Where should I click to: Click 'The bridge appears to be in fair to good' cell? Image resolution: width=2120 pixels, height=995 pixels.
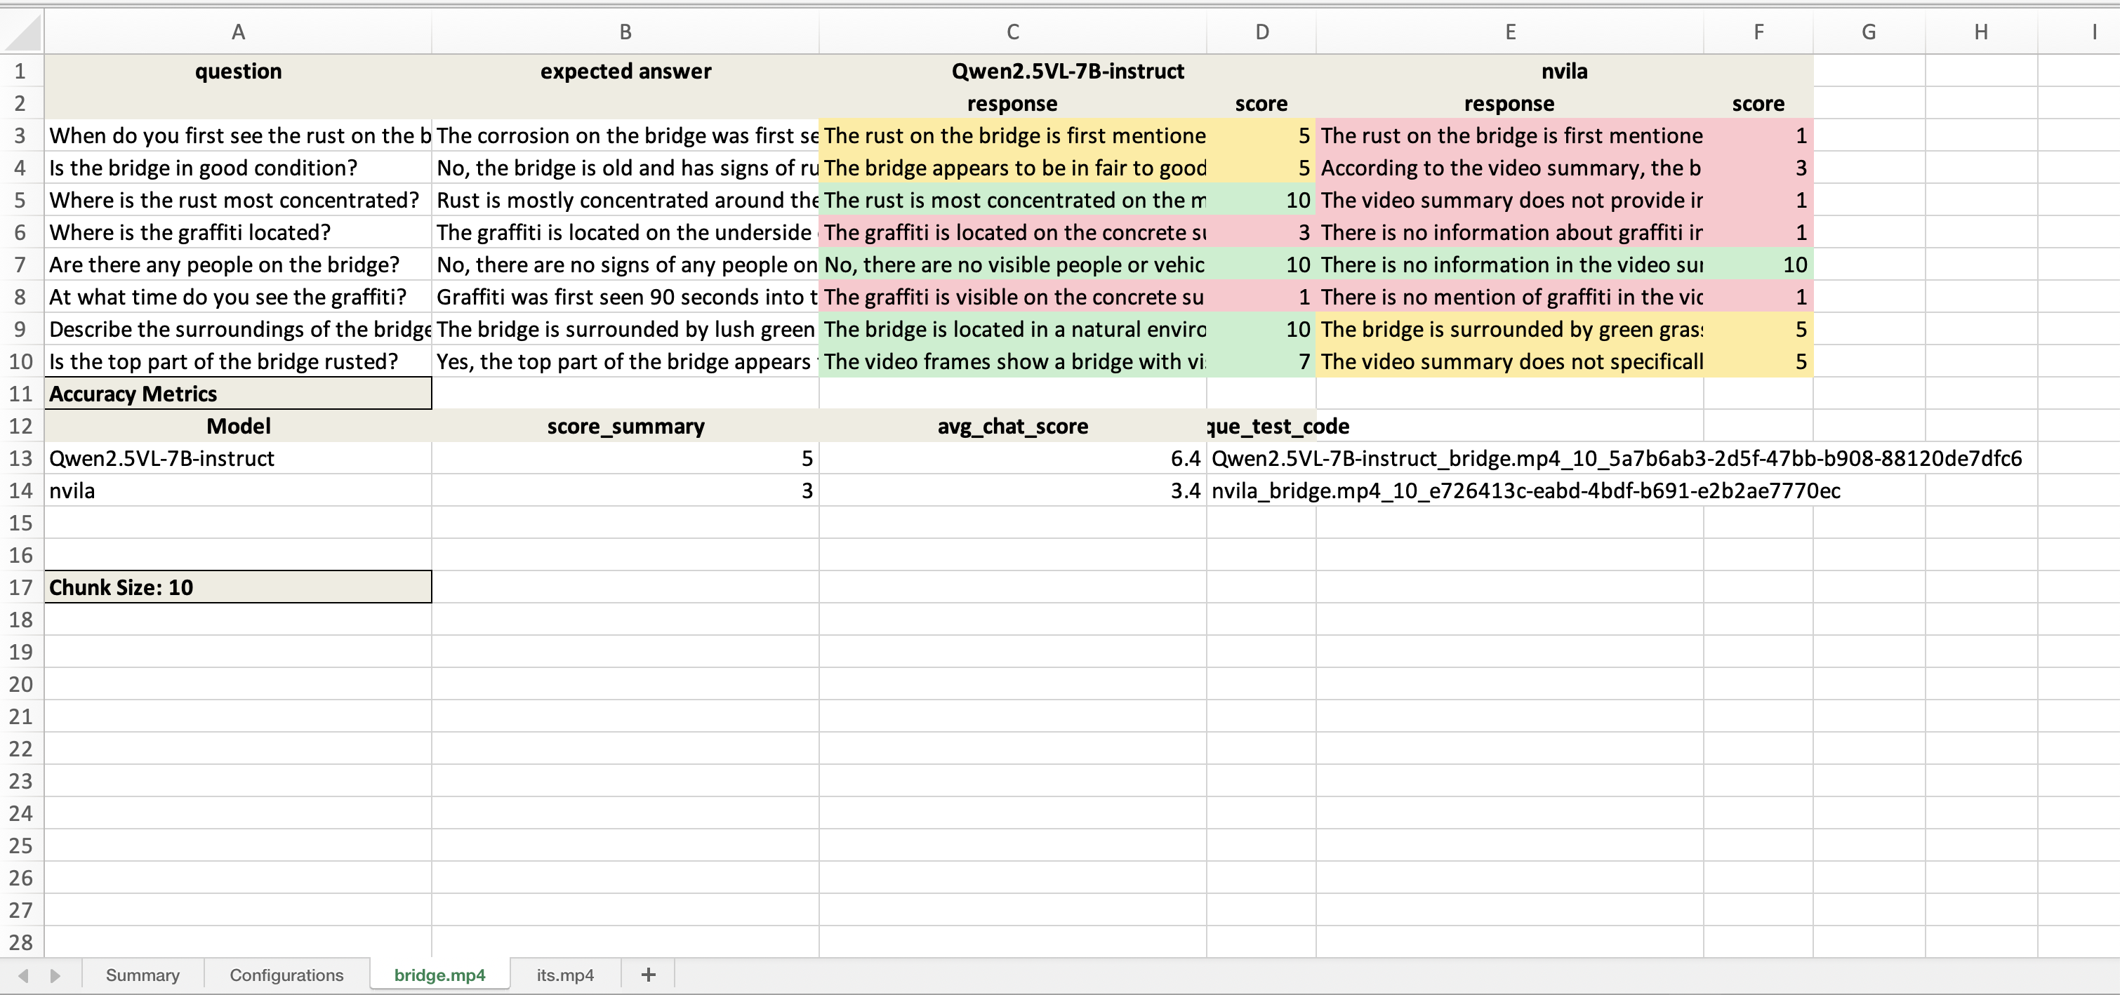click(1013, 168)
